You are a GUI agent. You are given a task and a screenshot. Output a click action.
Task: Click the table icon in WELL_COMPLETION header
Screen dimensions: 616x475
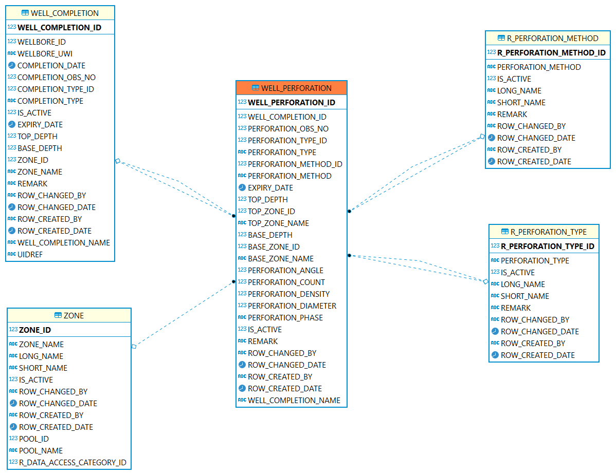(25, 13)
